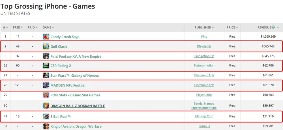283x130 pixels.
Task: Select revenue value $51,716
Action: (x=268, y=116)
